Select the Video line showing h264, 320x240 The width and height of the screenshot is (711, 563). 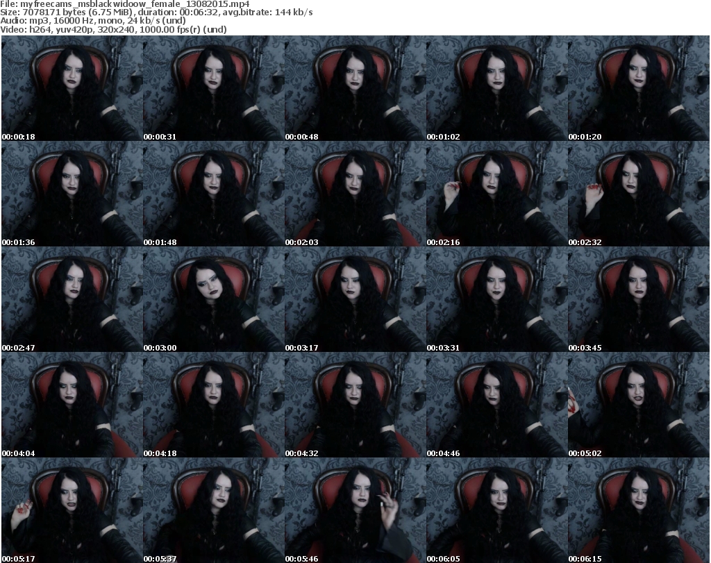113,29
